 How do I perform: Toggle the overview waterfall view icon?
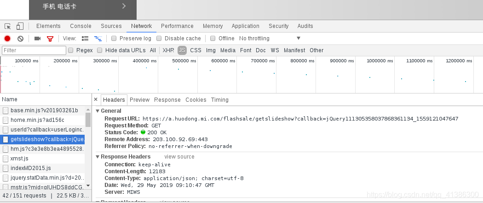point(98,38)
